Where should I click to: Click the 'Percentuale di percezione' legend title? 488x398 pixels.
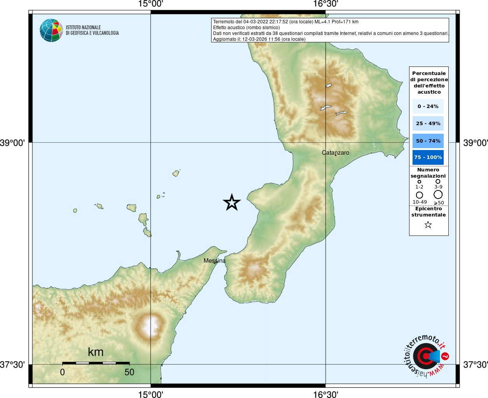(429, 82)
